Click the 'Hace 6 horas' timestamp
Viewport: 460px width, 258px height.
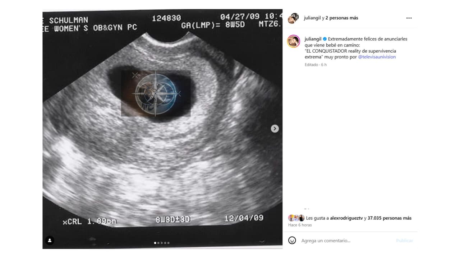pyautogui.click(x=300, y=225)
